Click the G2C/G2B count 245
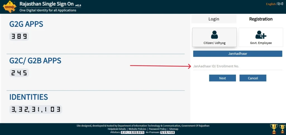The image size is (286, 135). coord(19,73)
